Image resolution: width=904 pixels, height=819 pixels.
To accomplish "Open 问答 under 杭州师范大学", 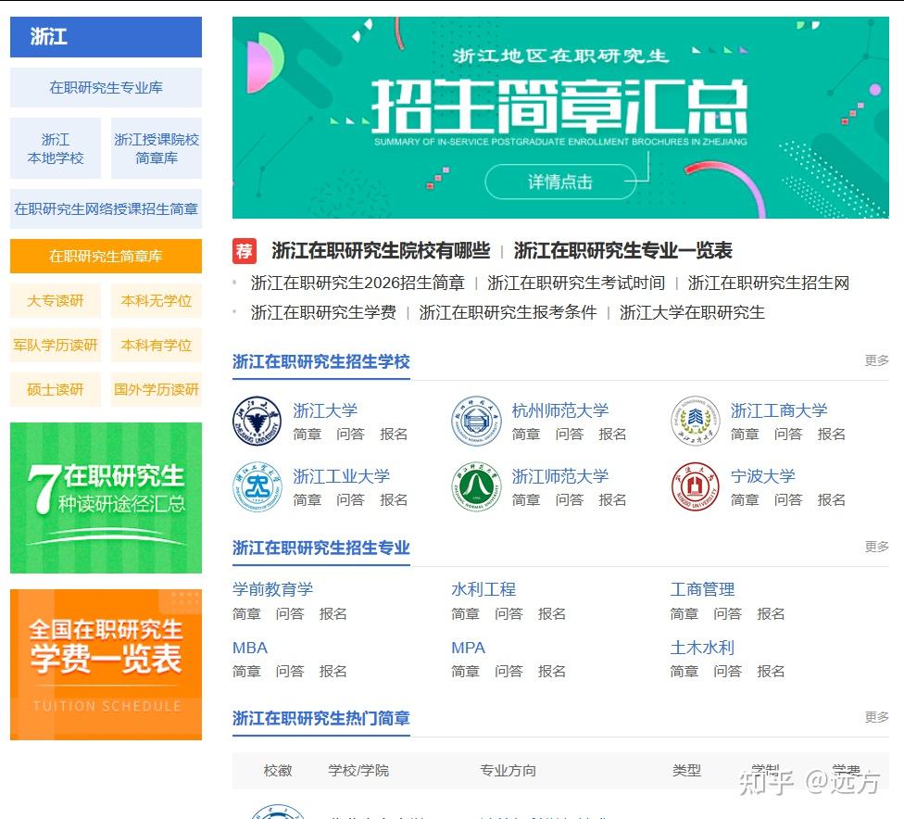I will point(570,434).
